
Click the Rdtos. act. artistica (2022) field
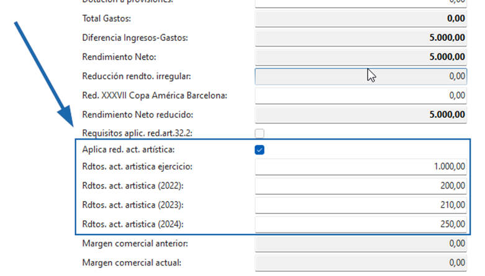(x=361, y=185)
